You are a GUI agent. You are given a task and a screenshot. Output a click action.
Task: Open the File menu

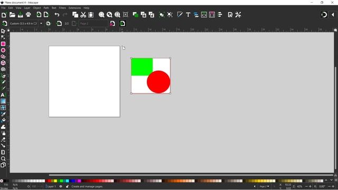click(4, 8)
